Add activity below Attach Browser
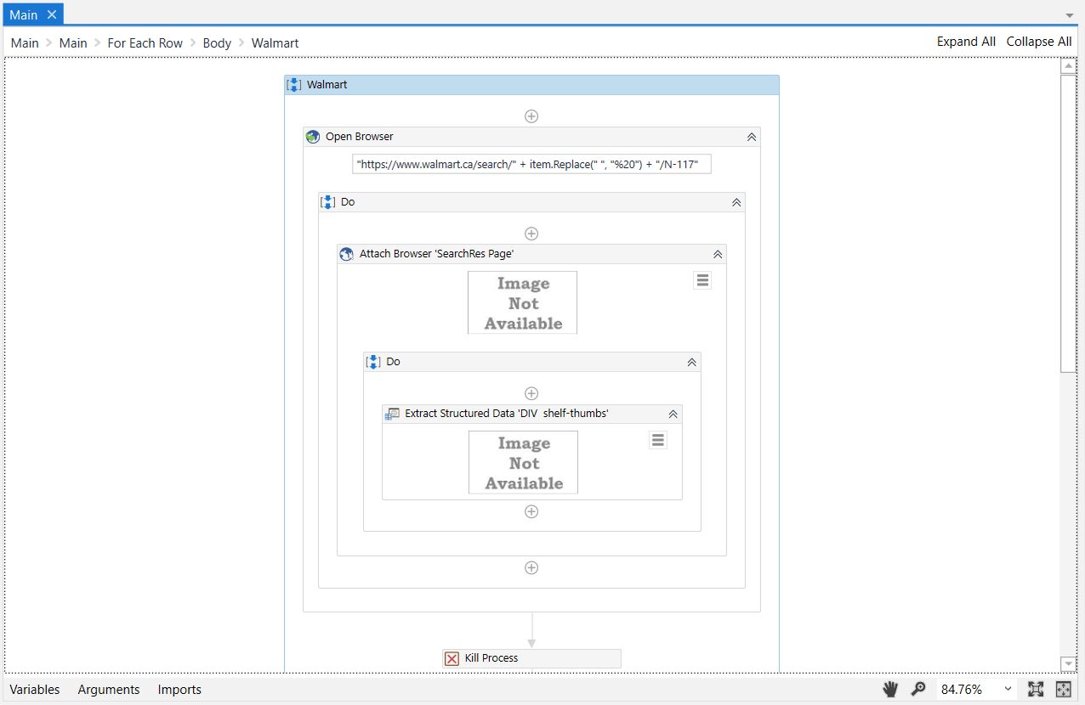1085x705 pixels. pos(531,568)
